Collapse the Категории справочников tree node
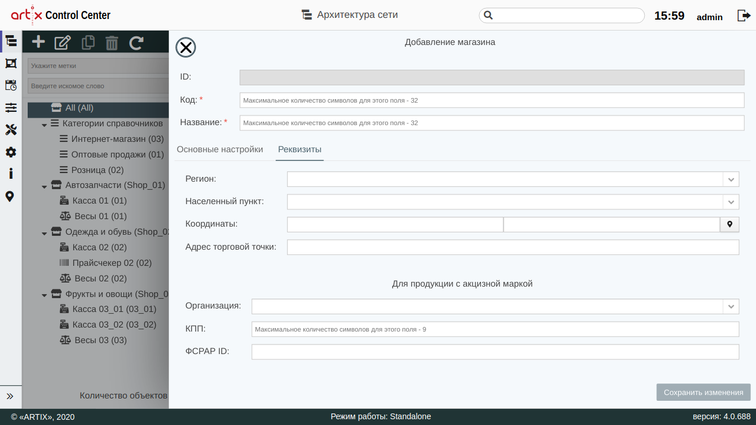756x425 pixels. click(44, 124)
